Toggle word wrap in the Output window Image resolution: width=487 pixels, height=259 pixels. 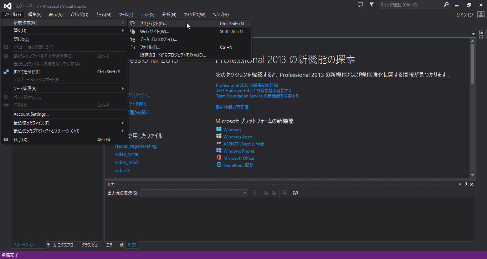(x=295, y=192)
